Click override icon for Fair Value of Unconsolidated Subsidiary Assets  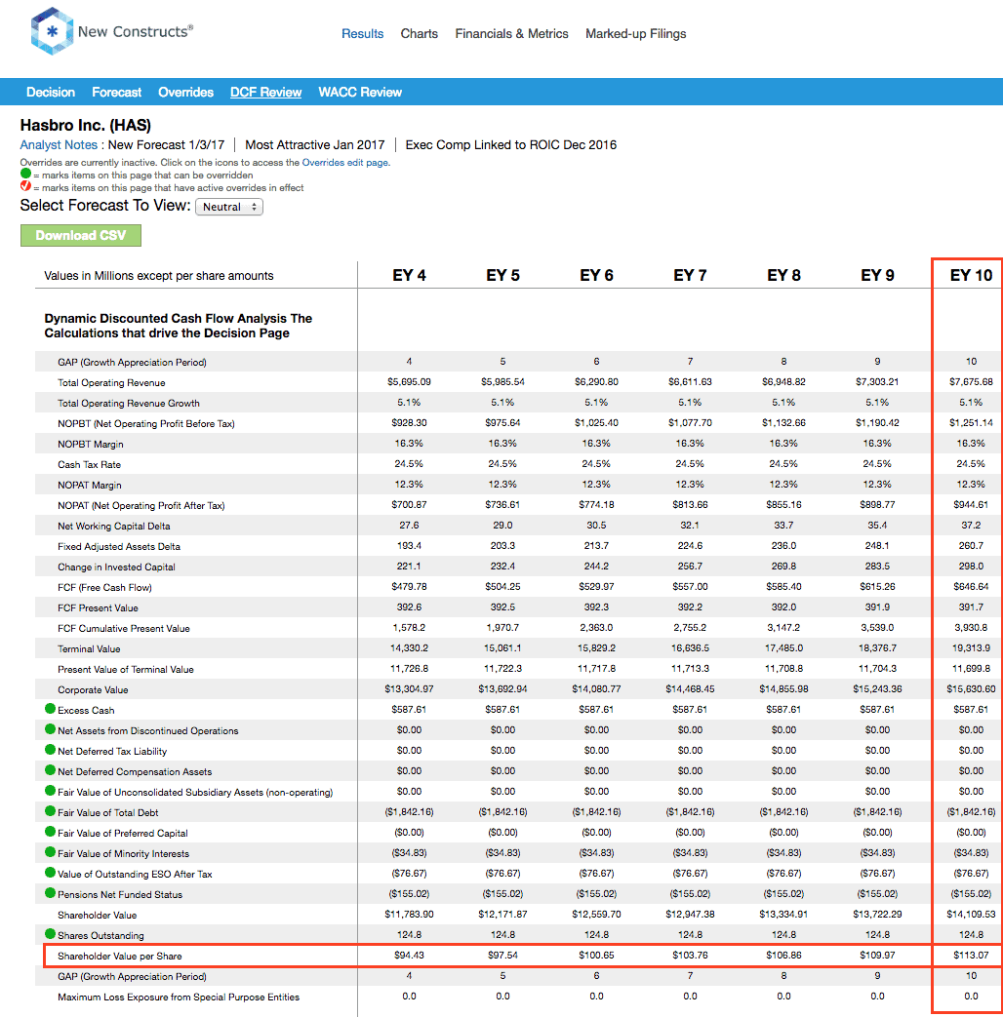pos(50,791)
